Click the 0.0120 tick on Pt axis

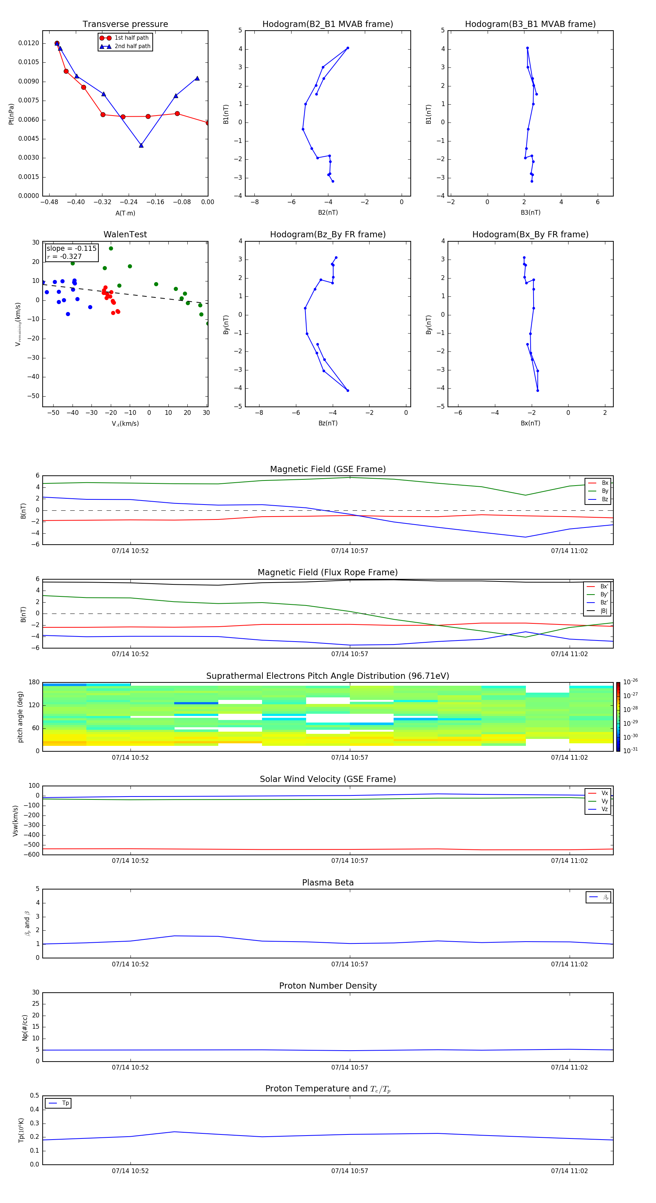pos(28,43)
